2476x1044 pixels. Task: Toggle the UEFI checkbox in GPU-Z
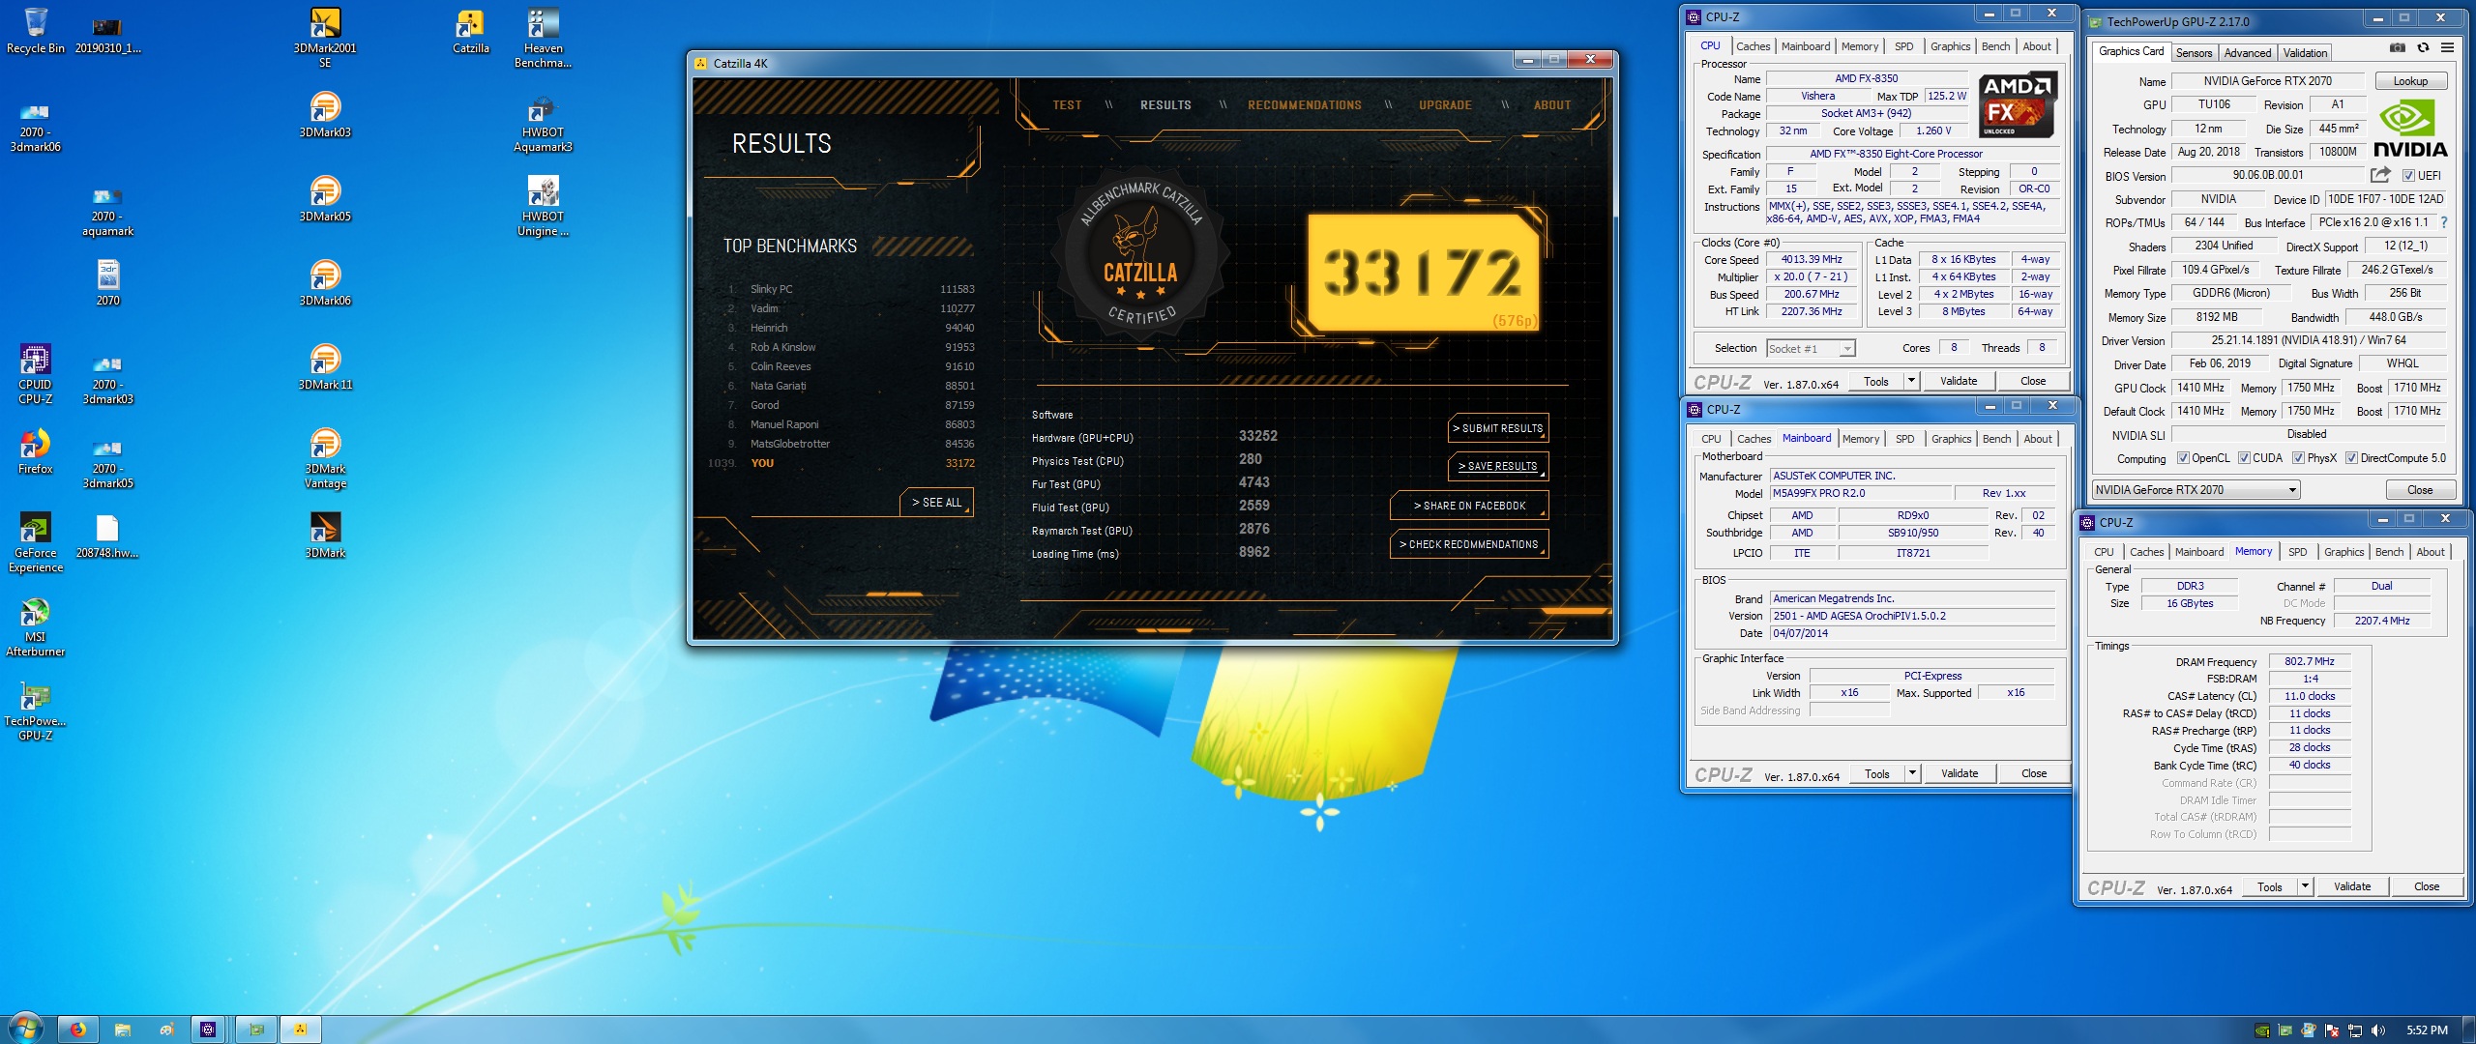coord(2408,176)
